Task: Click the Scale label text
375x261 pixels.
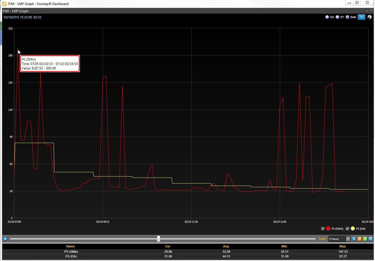Action: (323, 239)
